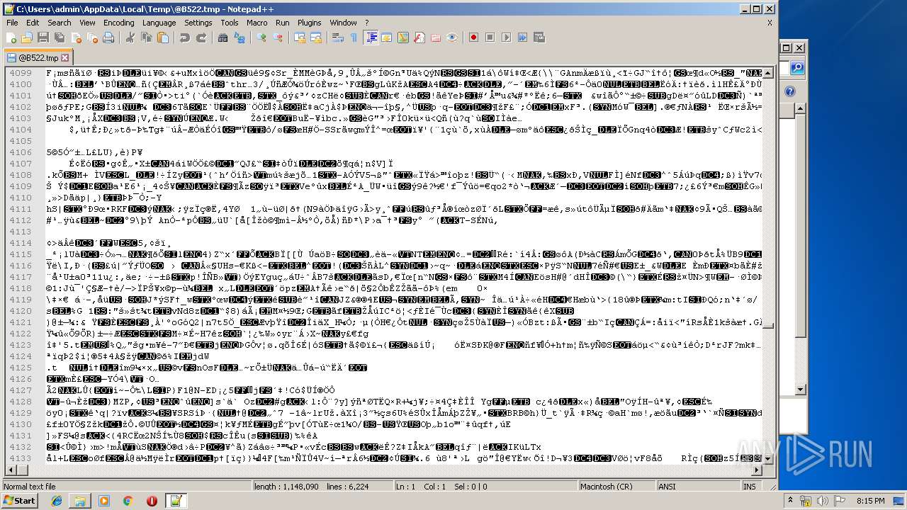Open the Plugins menu
Image resolution: width=907 pixels, height=510 pixels.
pyautogui.click(x=309, y=23)
